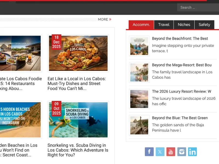219x164 pixels.
Task: Open Snorkeling vs. Scuba Diving article title
Action: coord(78,150)
